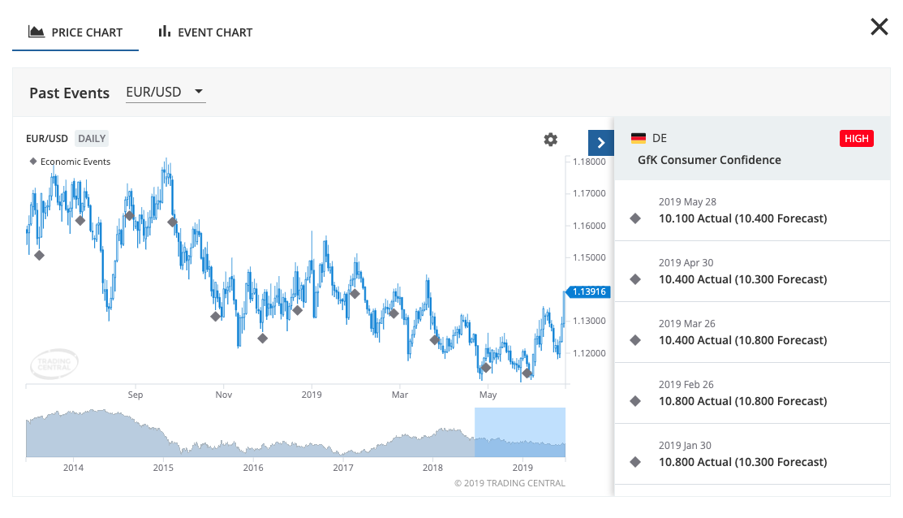The width and height of the screenshot is (903, 518).
Task: Click the 1.13916 current price label
Action: click(588, 291)
